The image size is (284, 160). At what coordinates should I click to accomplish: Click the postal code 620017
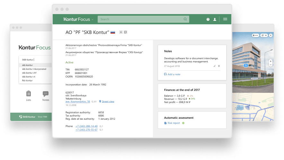click(x=69, y=92)
